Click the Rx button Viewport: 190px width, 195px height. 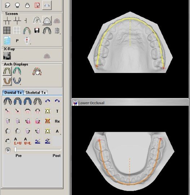pyautogui.click(x=57, y=121)
